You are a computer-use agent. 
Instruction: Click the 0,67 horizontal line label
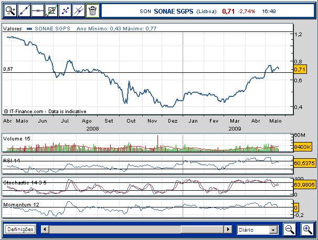coord(8,69)
